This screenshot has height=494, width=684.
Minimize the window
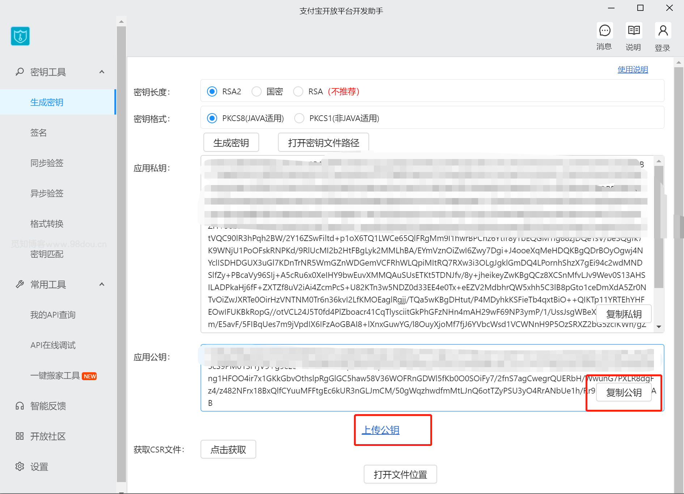611,8
